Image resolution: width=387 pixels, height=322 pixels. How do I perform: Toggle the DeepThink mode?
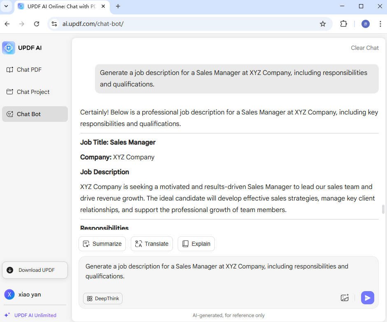pyautogui.click(x=102, y=298)
